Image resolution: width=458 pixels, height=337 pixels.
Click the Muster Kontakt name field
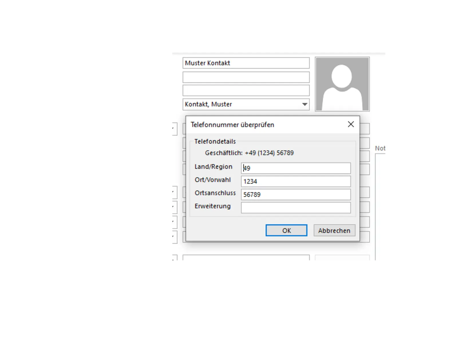click(x=246, y=63)
